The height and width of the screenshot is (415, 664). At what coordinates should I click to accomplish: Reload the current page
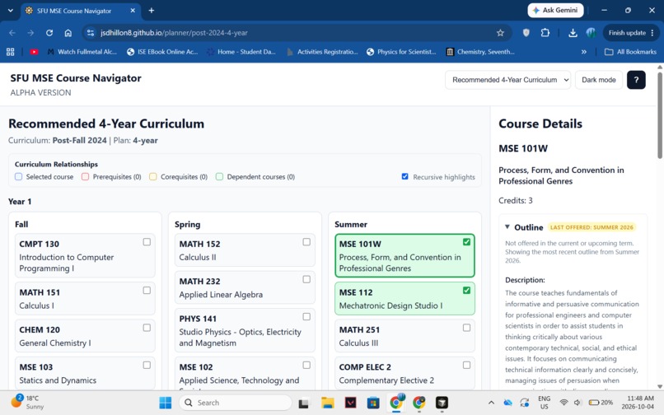pyautogui.click(x=49, y=33)
